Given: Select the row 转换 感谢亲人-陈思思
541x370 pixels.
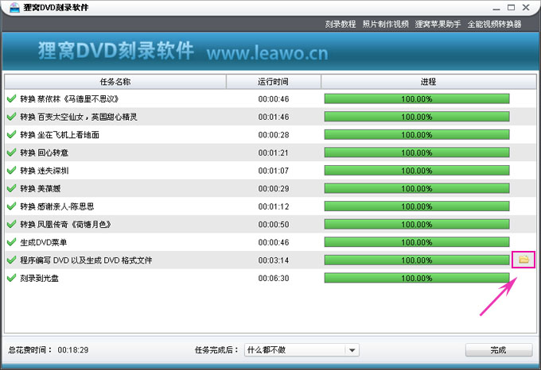Looking at the screenshot, I should coord(270,206).
